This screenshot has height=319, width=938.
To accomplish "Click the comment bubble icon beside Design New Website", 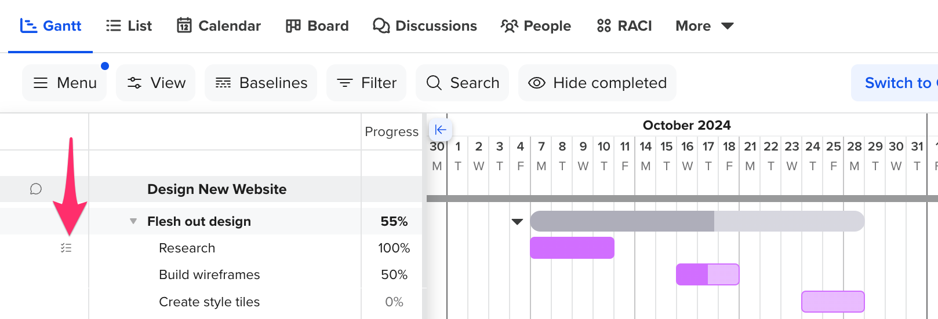I will pos(36,189).
